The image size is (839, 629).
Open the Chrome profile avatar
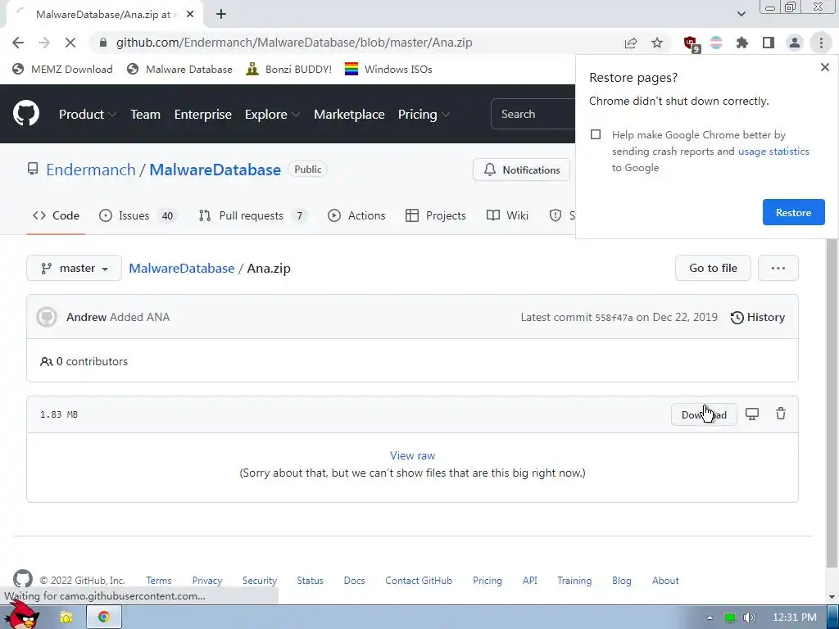tap(795, 43)
